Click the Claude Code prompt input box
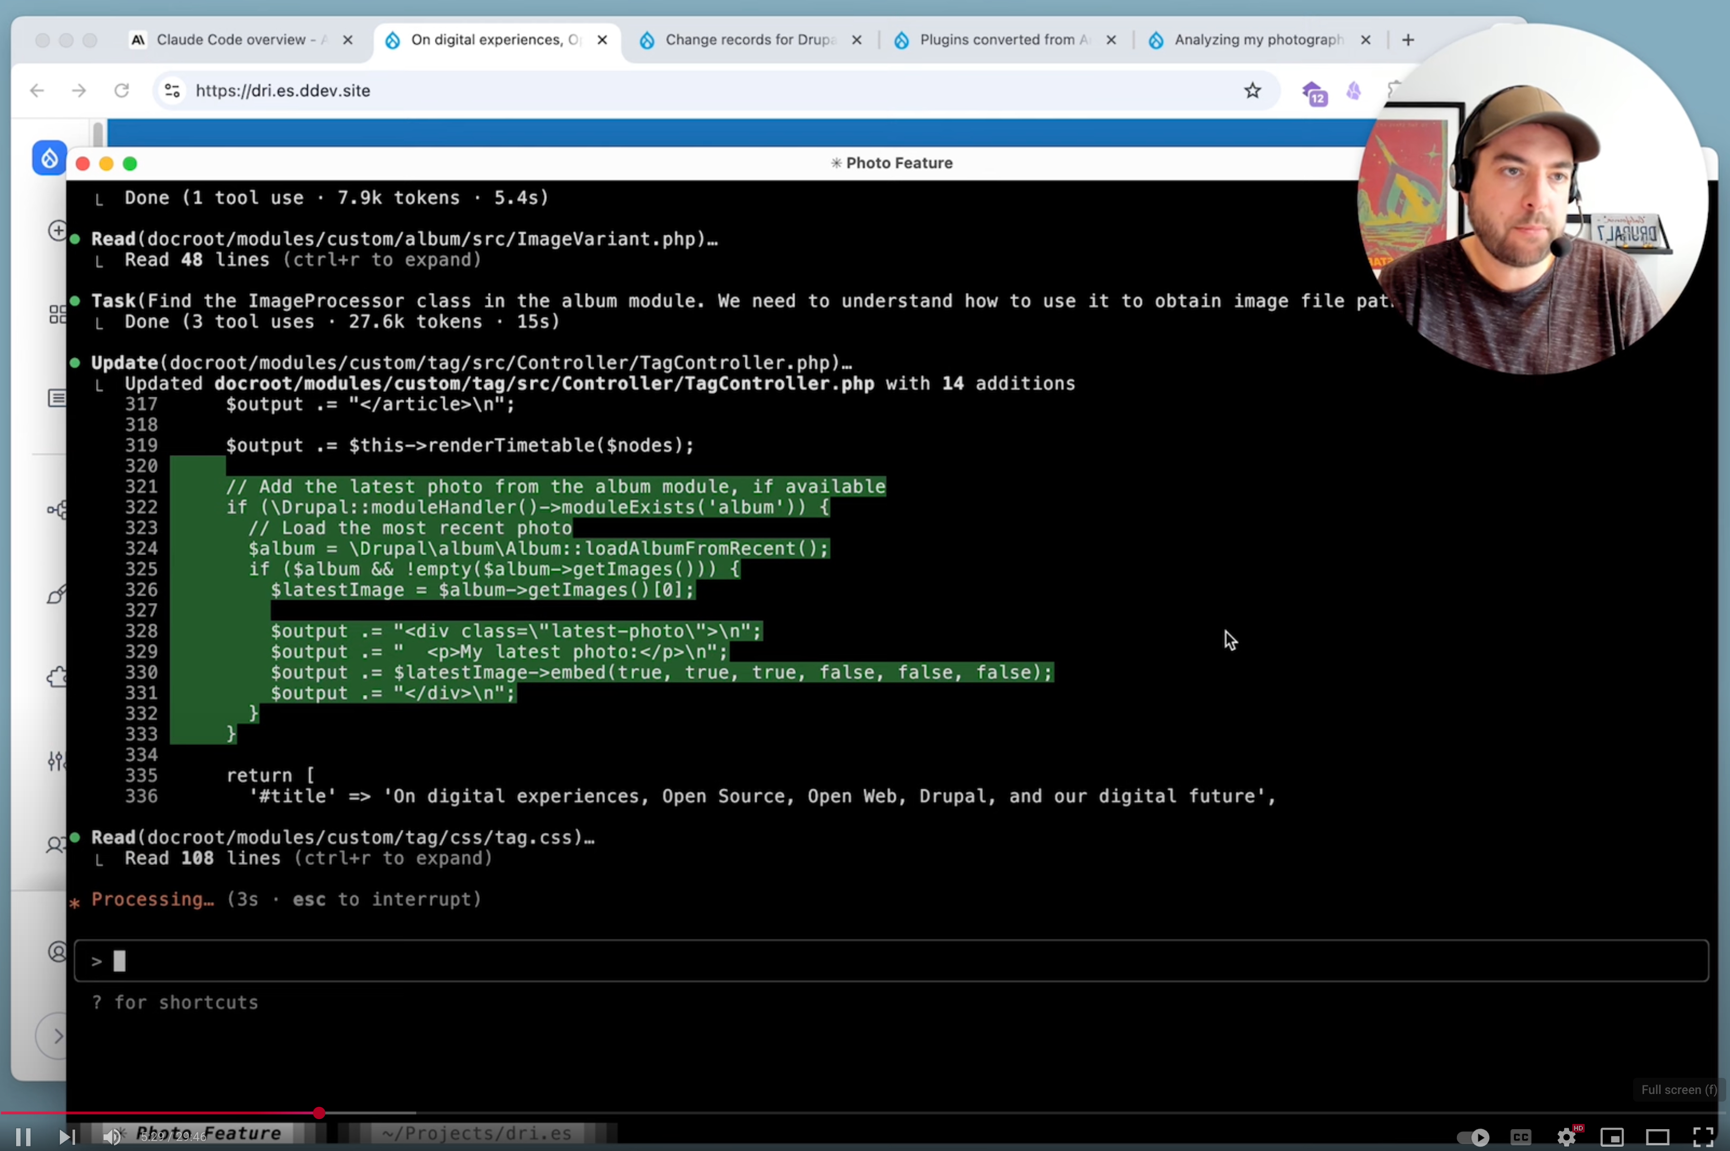The image size is (1730, 1151). click(891, 960)
